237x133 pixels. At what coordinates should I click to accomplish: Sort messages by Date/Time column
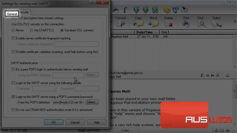point(144,32)
